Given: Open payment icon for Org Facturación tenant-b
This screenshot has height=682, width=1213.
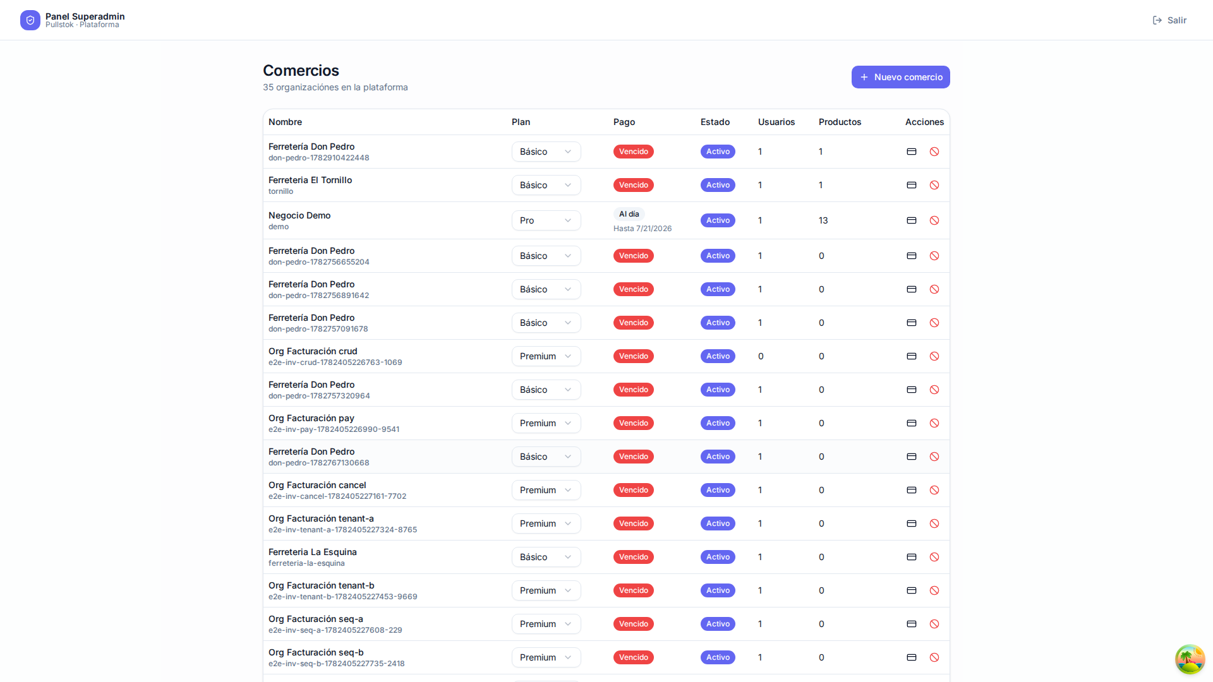Looking at the screenshot, I should click(912, 590).
